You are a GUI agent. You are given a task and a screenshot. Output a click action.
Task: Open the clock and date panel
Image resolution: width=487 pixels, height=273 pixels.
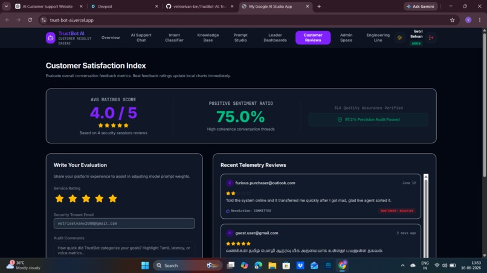point(471,265)
